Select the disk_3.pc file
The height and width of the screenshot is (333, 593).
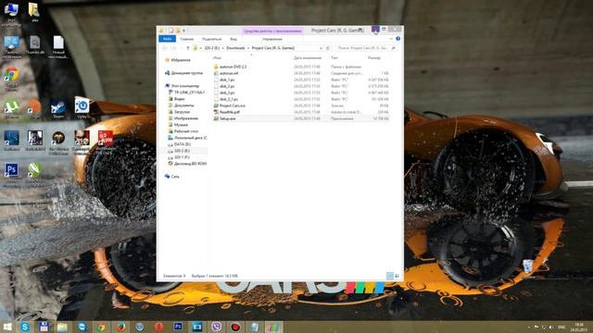pos(224,92)
